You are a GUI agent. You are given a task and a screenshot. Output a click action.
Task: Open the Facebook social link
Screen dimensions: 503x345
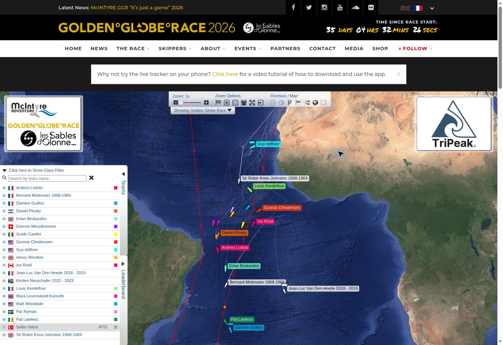[294, 7]
